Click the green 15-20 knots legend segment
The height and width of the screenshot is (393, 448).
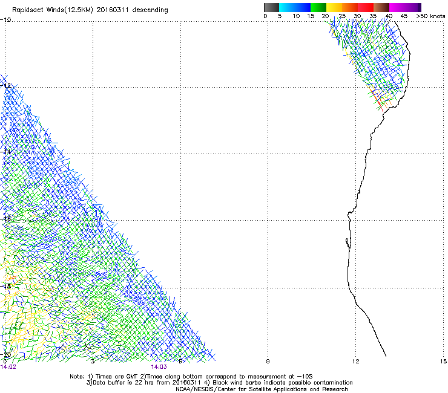click(x=318, y=7)
